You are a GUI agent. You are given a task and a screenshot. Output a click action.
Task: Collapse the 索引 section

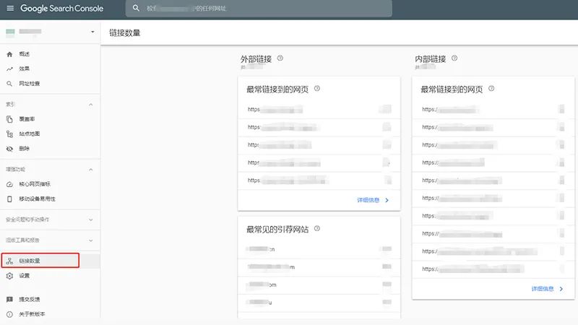91,105
